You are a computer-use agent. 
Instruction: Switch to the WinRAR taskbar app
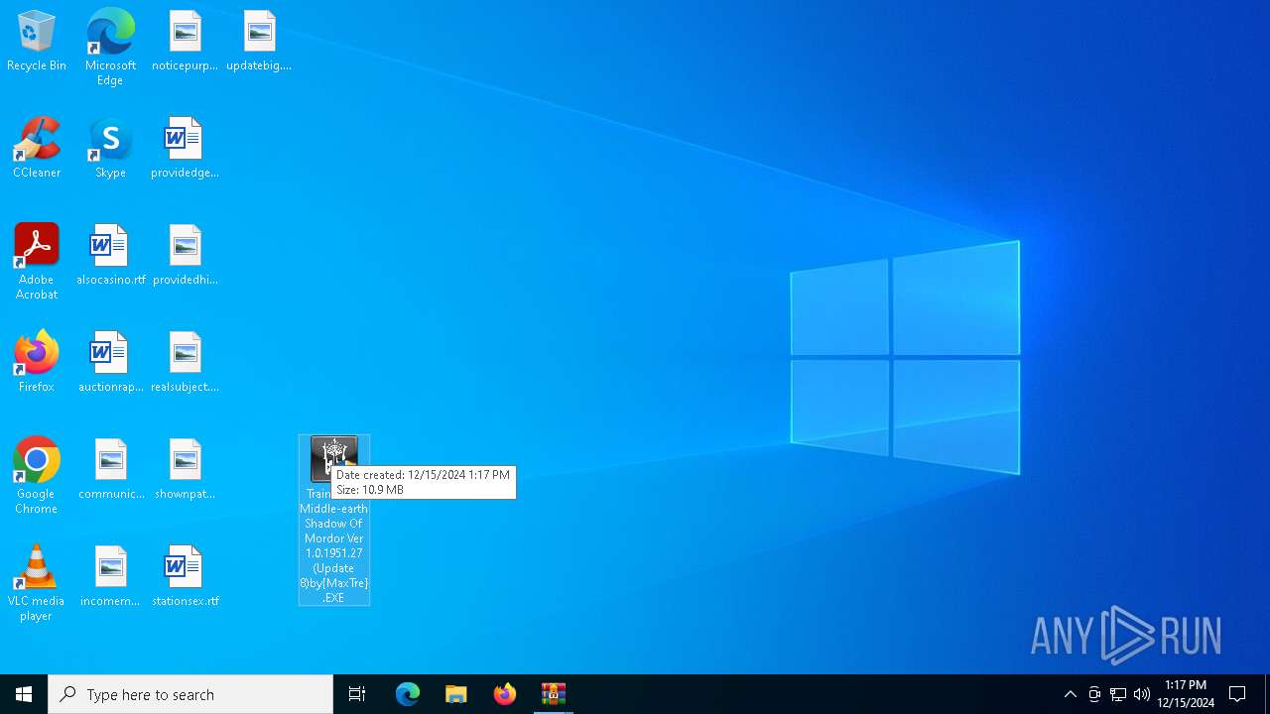[x=554, y=694]
